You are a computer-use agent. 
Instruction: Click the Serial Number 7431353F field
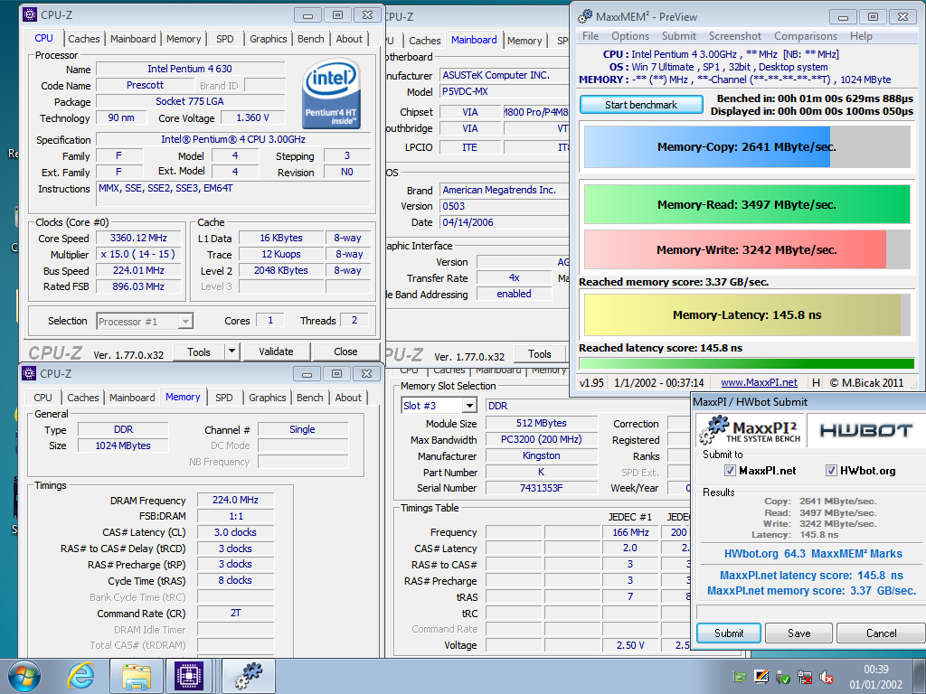(x=541, y=488)
